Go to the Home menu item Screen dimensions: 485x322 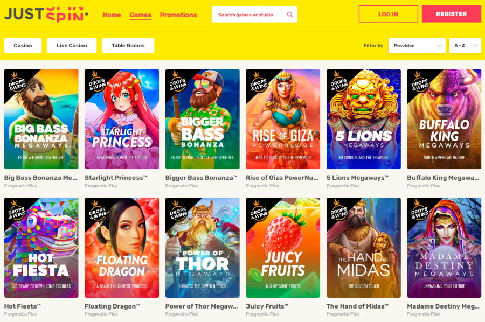tap(112, 15)
